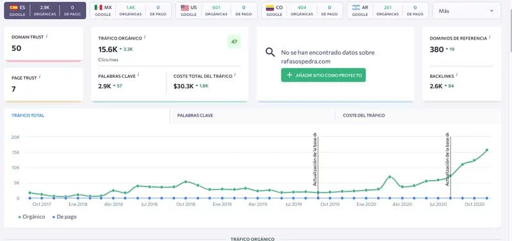Screen dimensions: 512x241
Task: Click the Page Trust value 7
Action: pyautogui.click(x=13, y=89)
